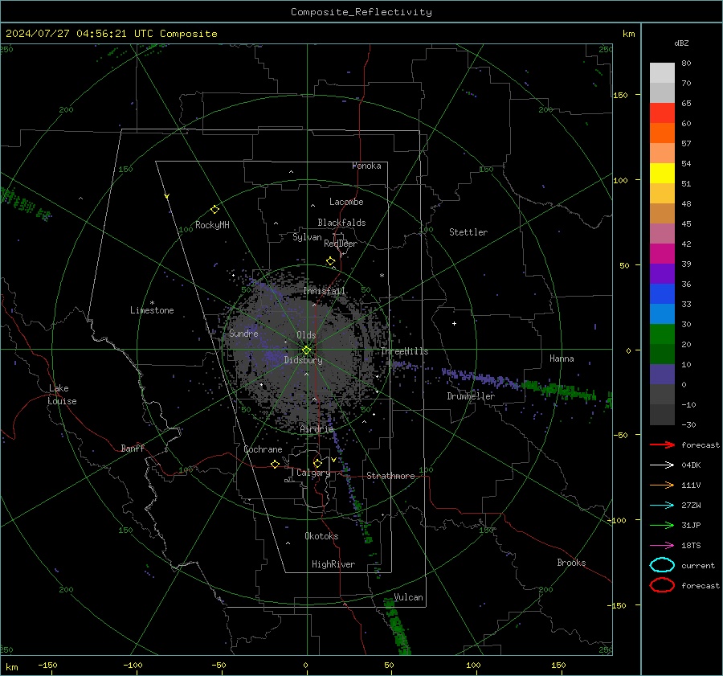Click the magenta 18TS arrow icon
The width and height of the screenshot is (723, 676).
[662, 546]
